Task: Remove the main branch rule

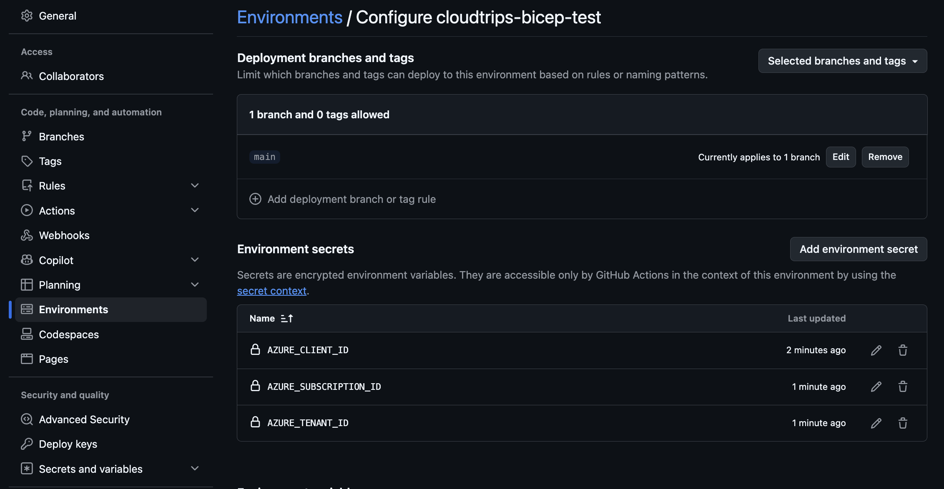Action: (x=885, y=157)
